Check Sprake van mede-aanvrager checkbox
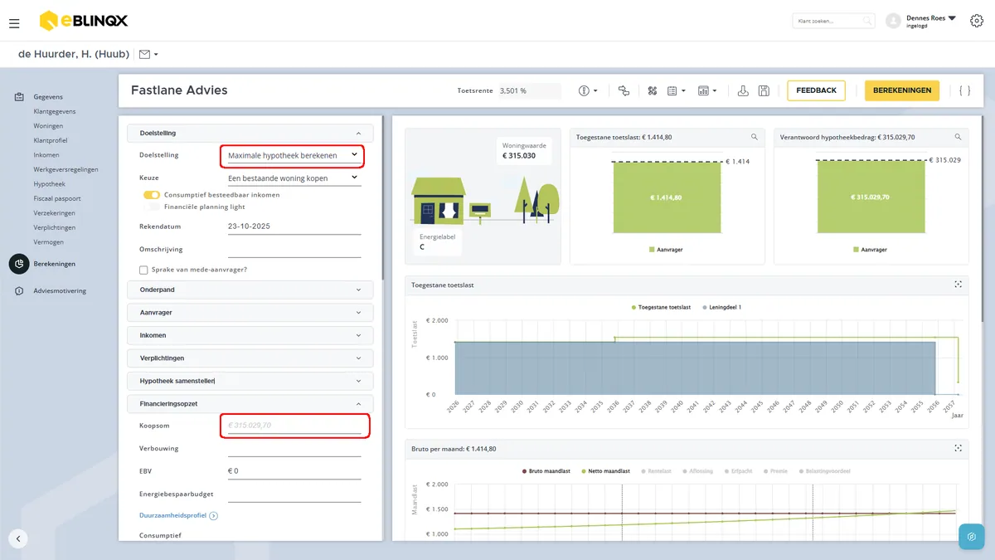This screenshot has width=995, height=560. point(143,270)
